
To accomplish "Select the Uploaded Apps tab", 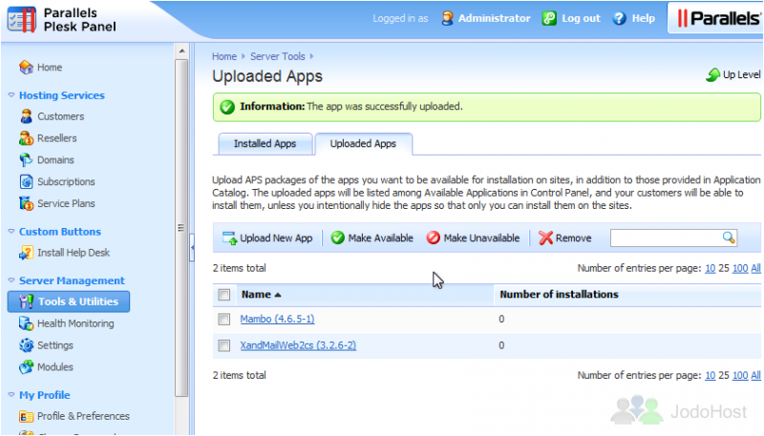I will coord(364,144).
